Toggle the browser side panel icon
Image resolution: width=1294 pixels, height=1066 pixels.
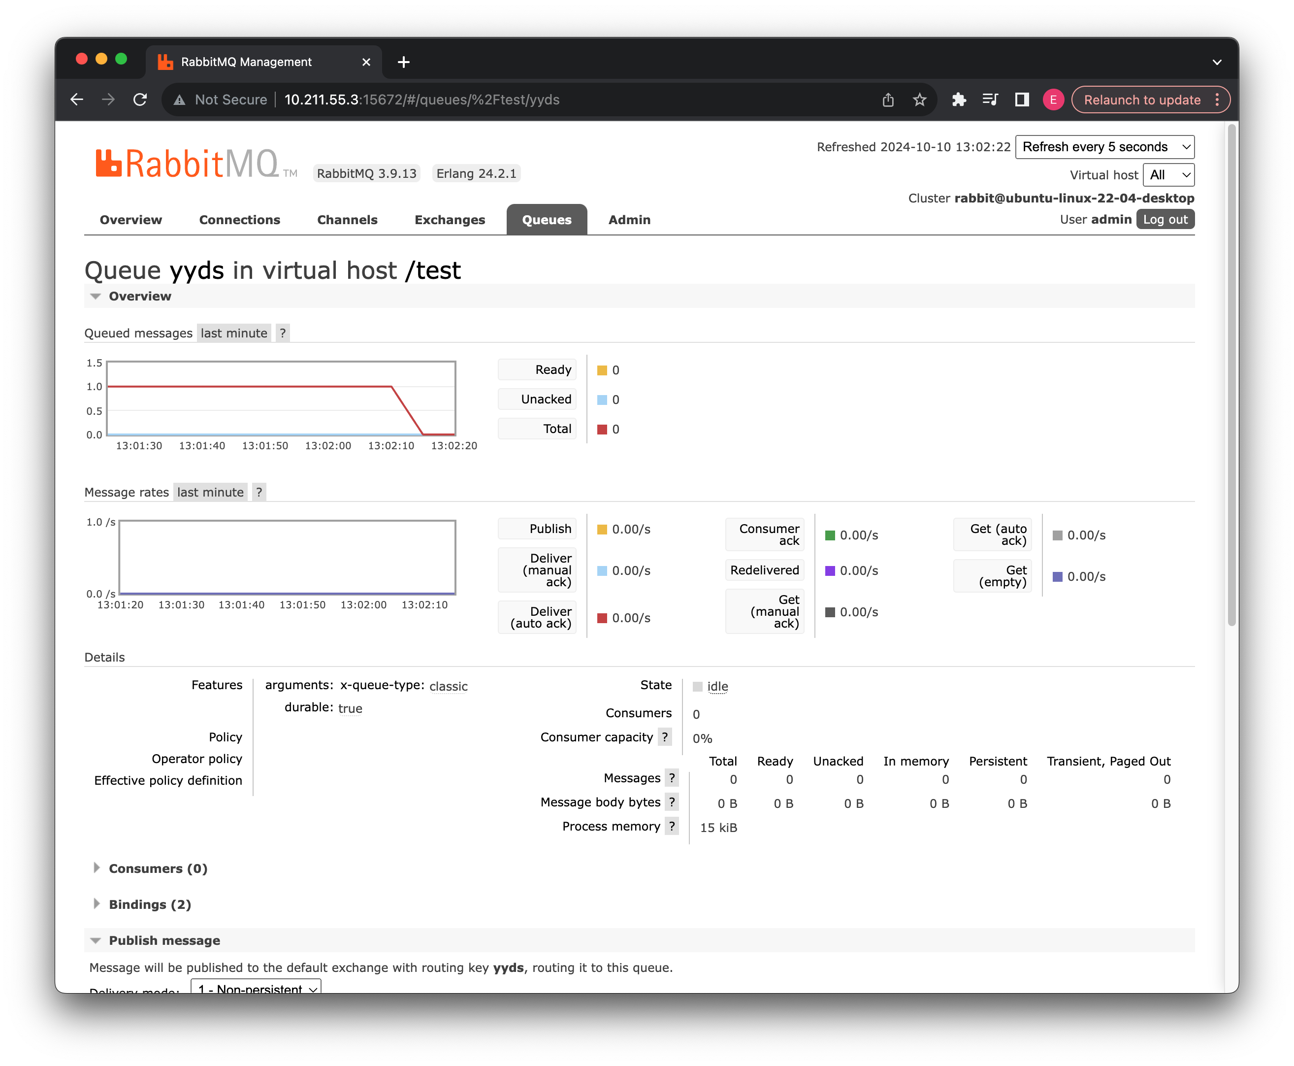(x=1021, y=100)
